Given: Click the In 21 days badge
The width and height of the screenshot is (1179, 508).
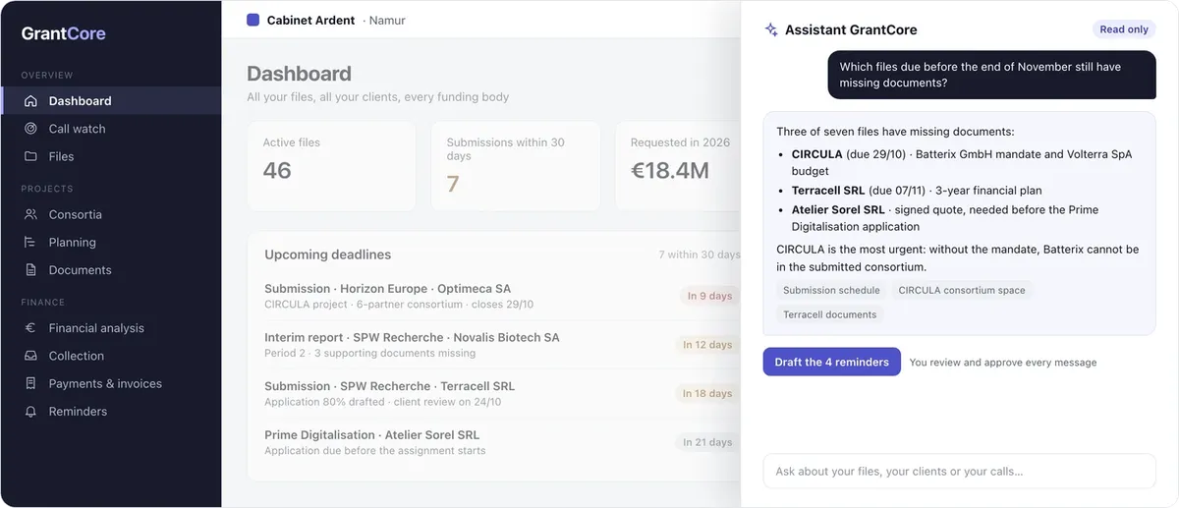Looking at the screenshot, I should (707, 442).
